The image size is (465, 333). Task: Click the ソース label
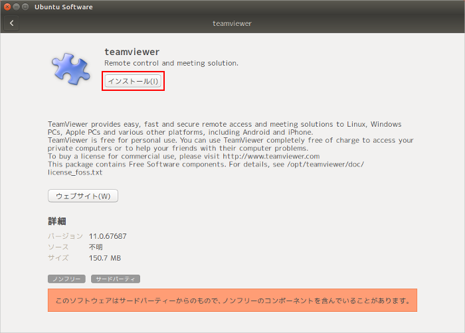tap(58, 247)
